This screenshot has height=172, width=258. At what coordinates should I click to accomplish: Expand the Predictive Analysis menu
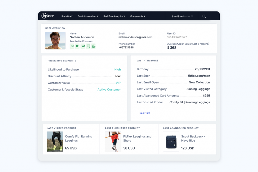pos(88,16)
